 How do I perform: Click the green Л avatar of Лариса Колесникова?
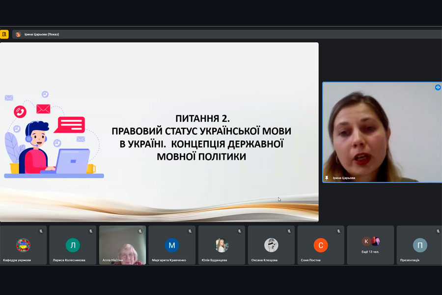(x=73, y=245)
